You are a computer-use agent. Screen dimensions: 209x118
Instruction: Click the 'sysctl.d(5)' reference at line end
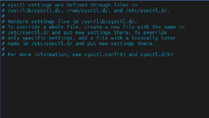156,55
